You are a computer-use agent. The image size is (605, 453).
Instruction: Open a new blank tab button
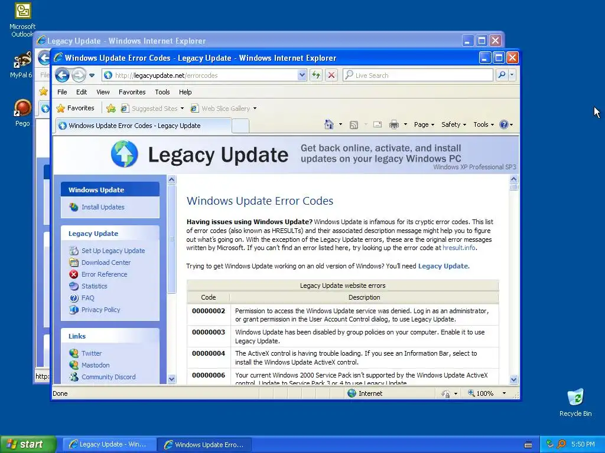pyautogui.click(x=240, y=126)
